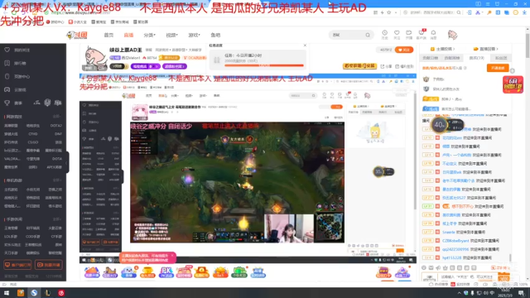Click the streamer webcam overlay
This screenshot has width=530, height=298.
[x=289, y=228]
